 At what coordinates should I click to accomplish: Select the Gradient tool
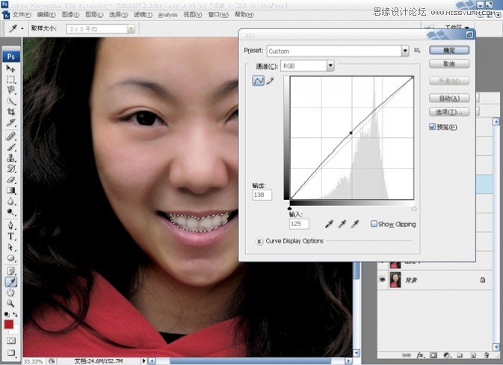coord(10,190)
